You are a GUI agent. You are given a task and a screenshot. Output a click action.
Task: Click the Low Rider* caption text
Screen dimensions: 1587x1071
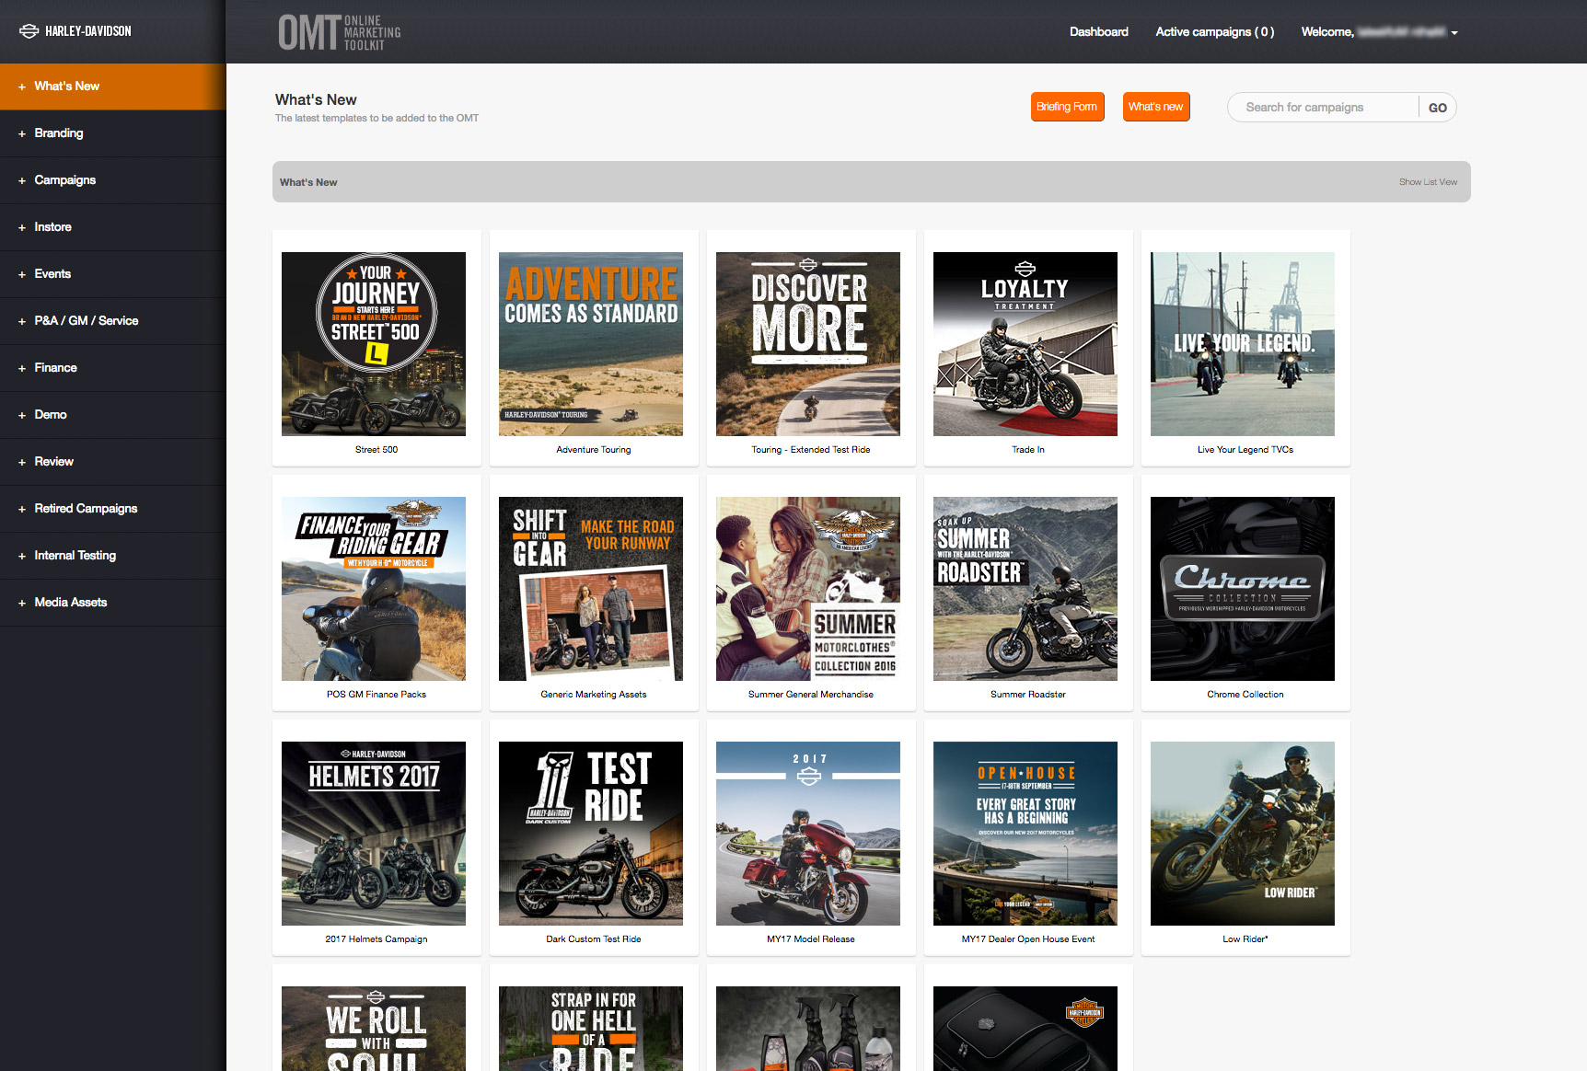coord(1245,939)
